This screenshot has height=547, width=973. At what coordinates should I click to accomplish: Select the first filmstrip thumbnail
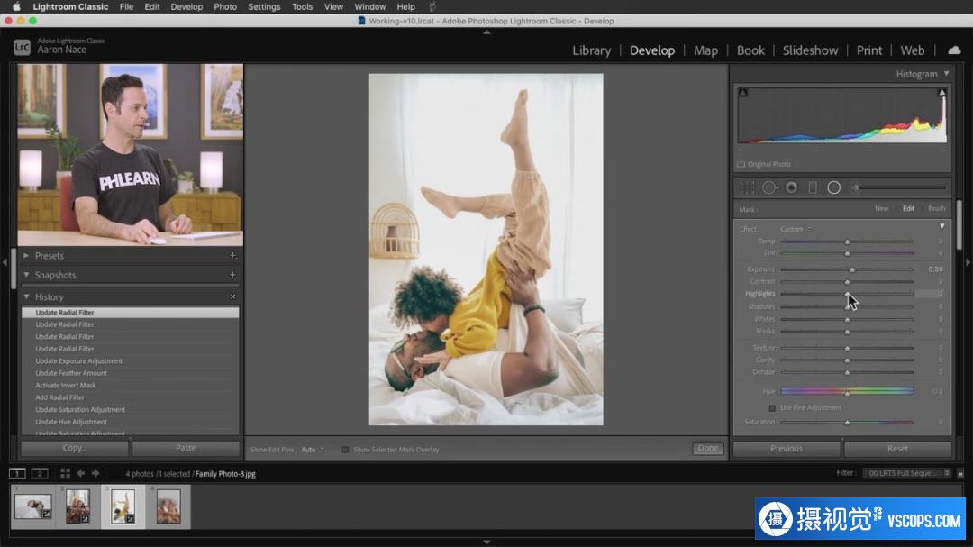coord(33,506)
